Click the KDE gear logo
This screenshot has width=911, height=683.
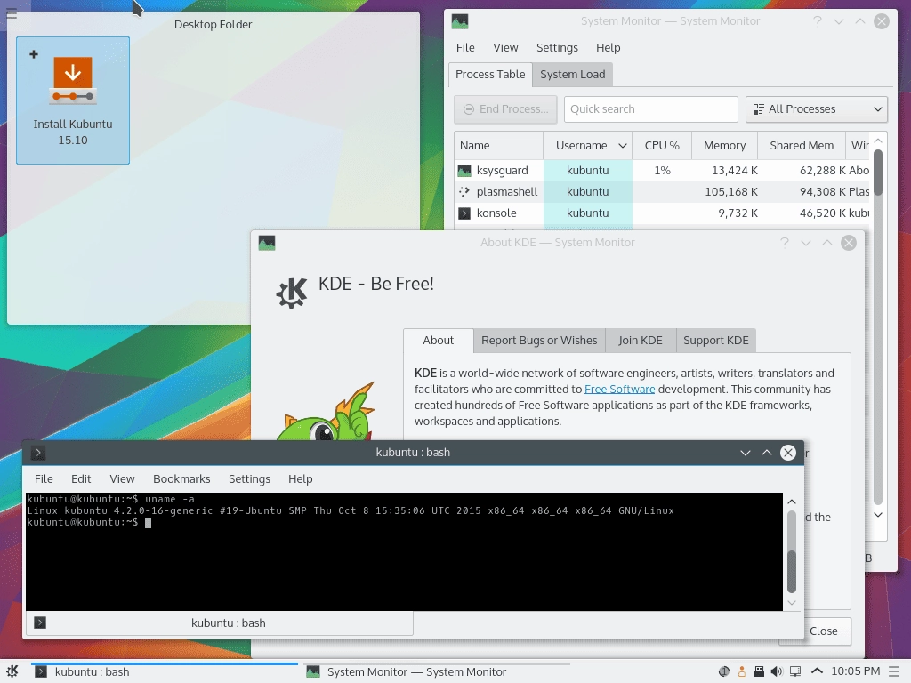click(292, 293)
